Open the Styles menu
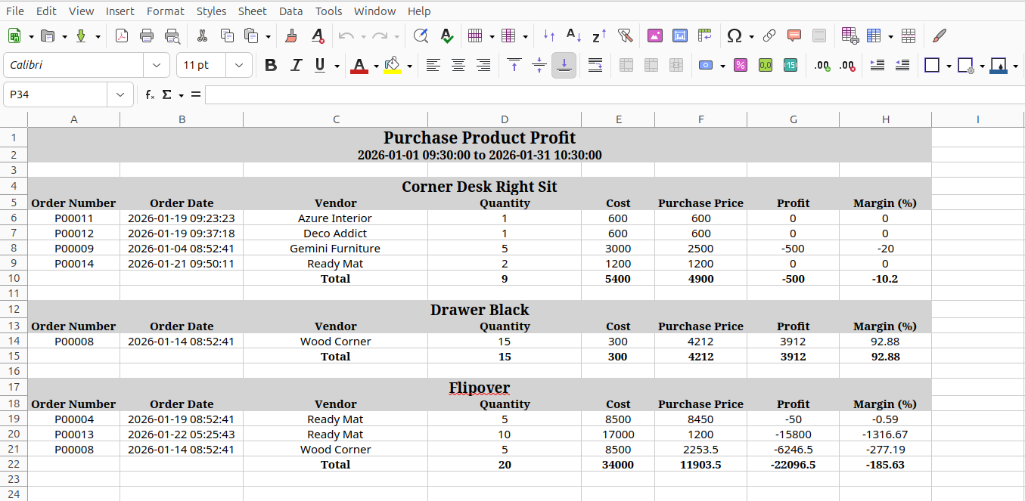This screenshot has height=501, width=1025. (211, 11)
